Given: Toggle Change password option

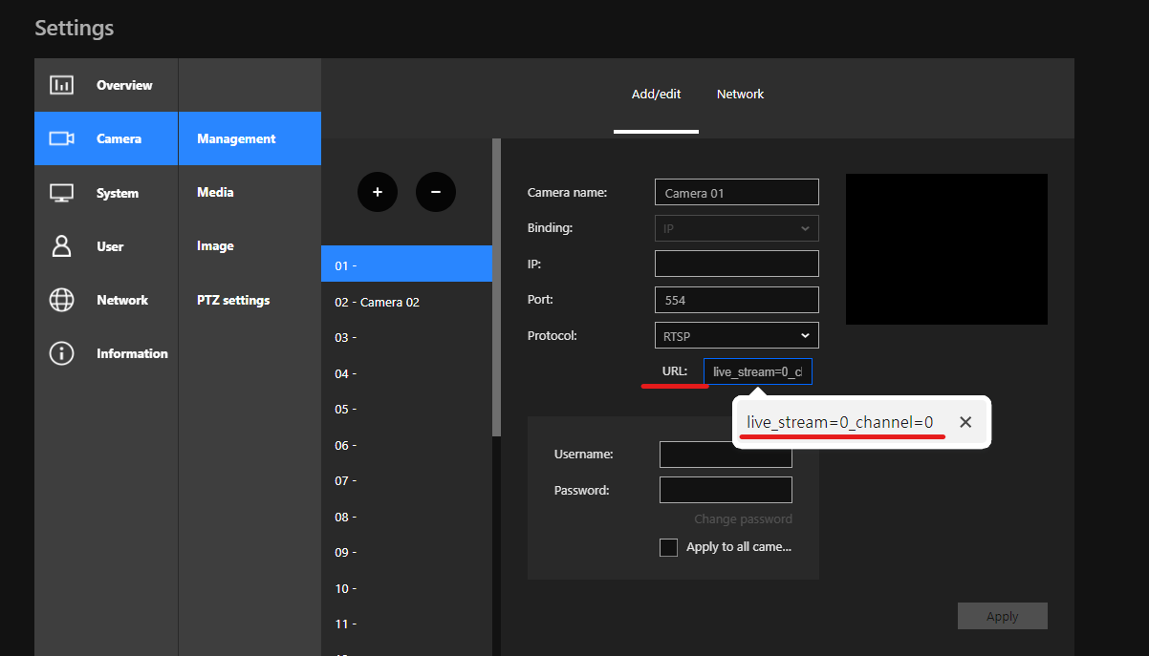Looking at the screenshot, I should pos(744,518).
